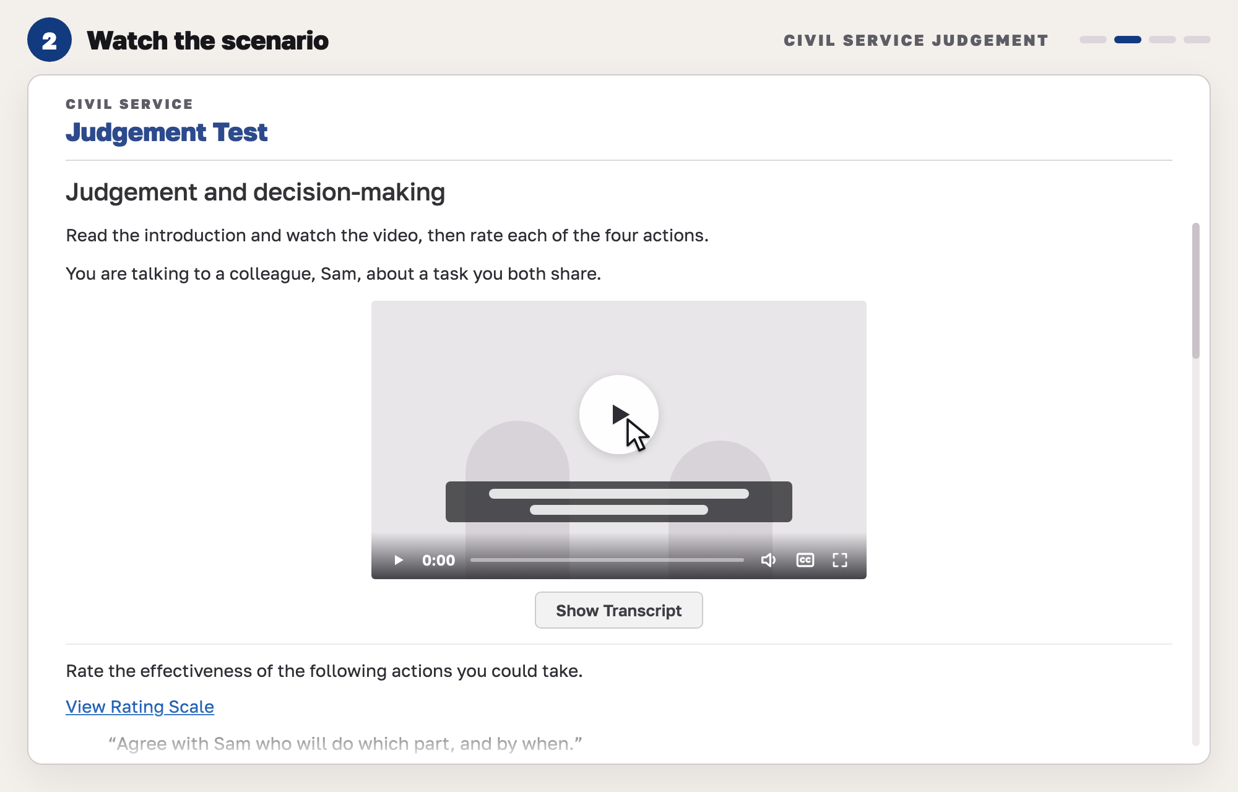Toggle closed captions with the CC icon
The height and width of the screenshot is (792, 1238).
pyautogui.click(x=805, y=560)
